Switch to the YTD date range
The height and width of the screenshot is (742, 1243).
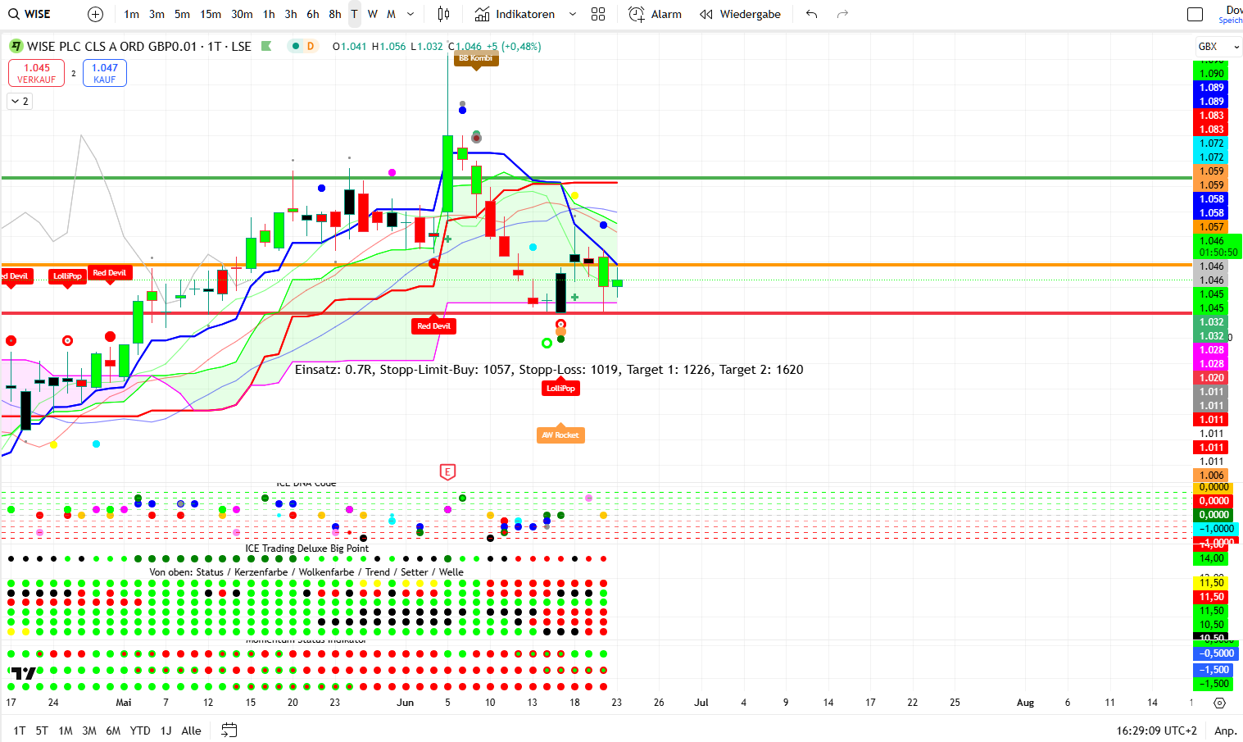click(140, 731)
